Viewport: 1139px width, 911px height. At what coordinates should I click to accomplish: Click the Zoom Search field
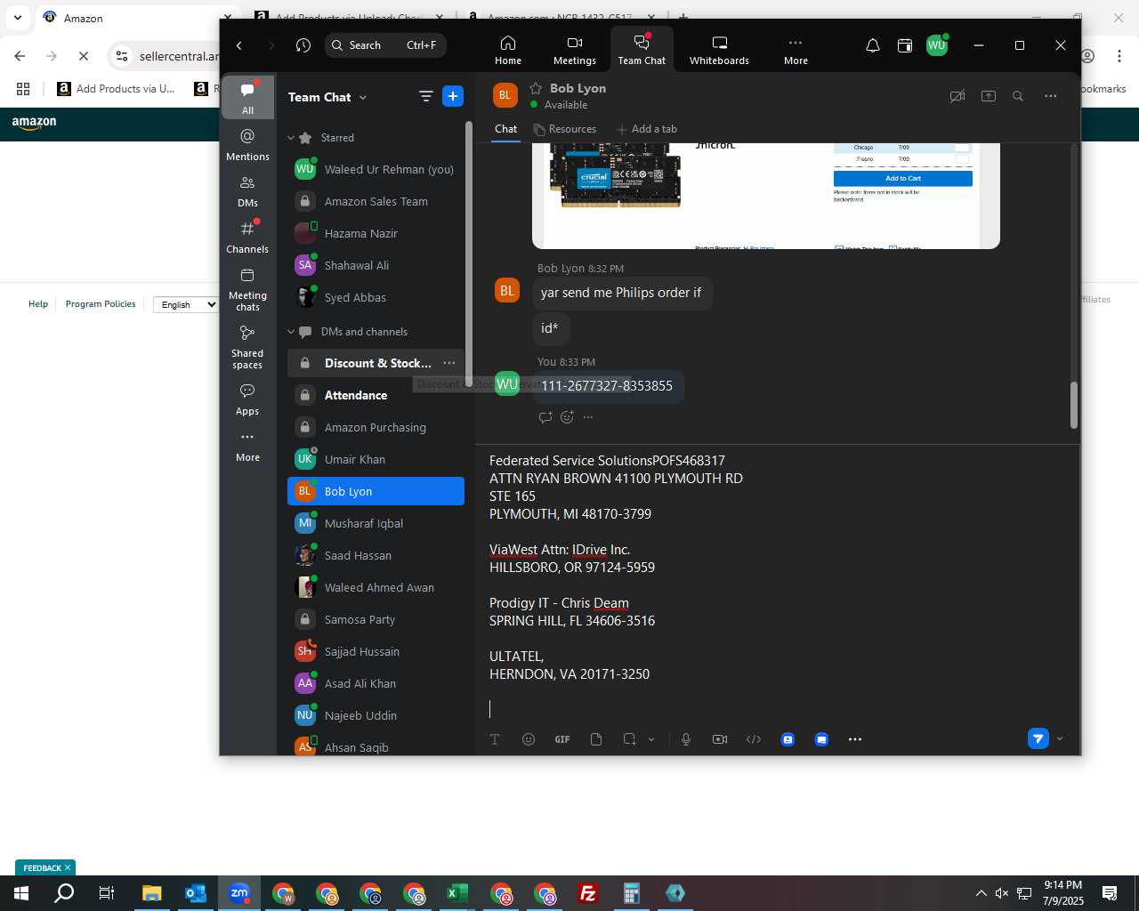385,45
